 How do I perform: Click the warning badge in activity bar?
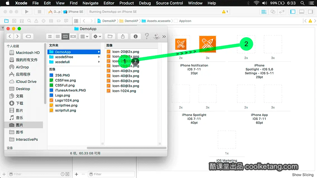(x=225, y=12)
